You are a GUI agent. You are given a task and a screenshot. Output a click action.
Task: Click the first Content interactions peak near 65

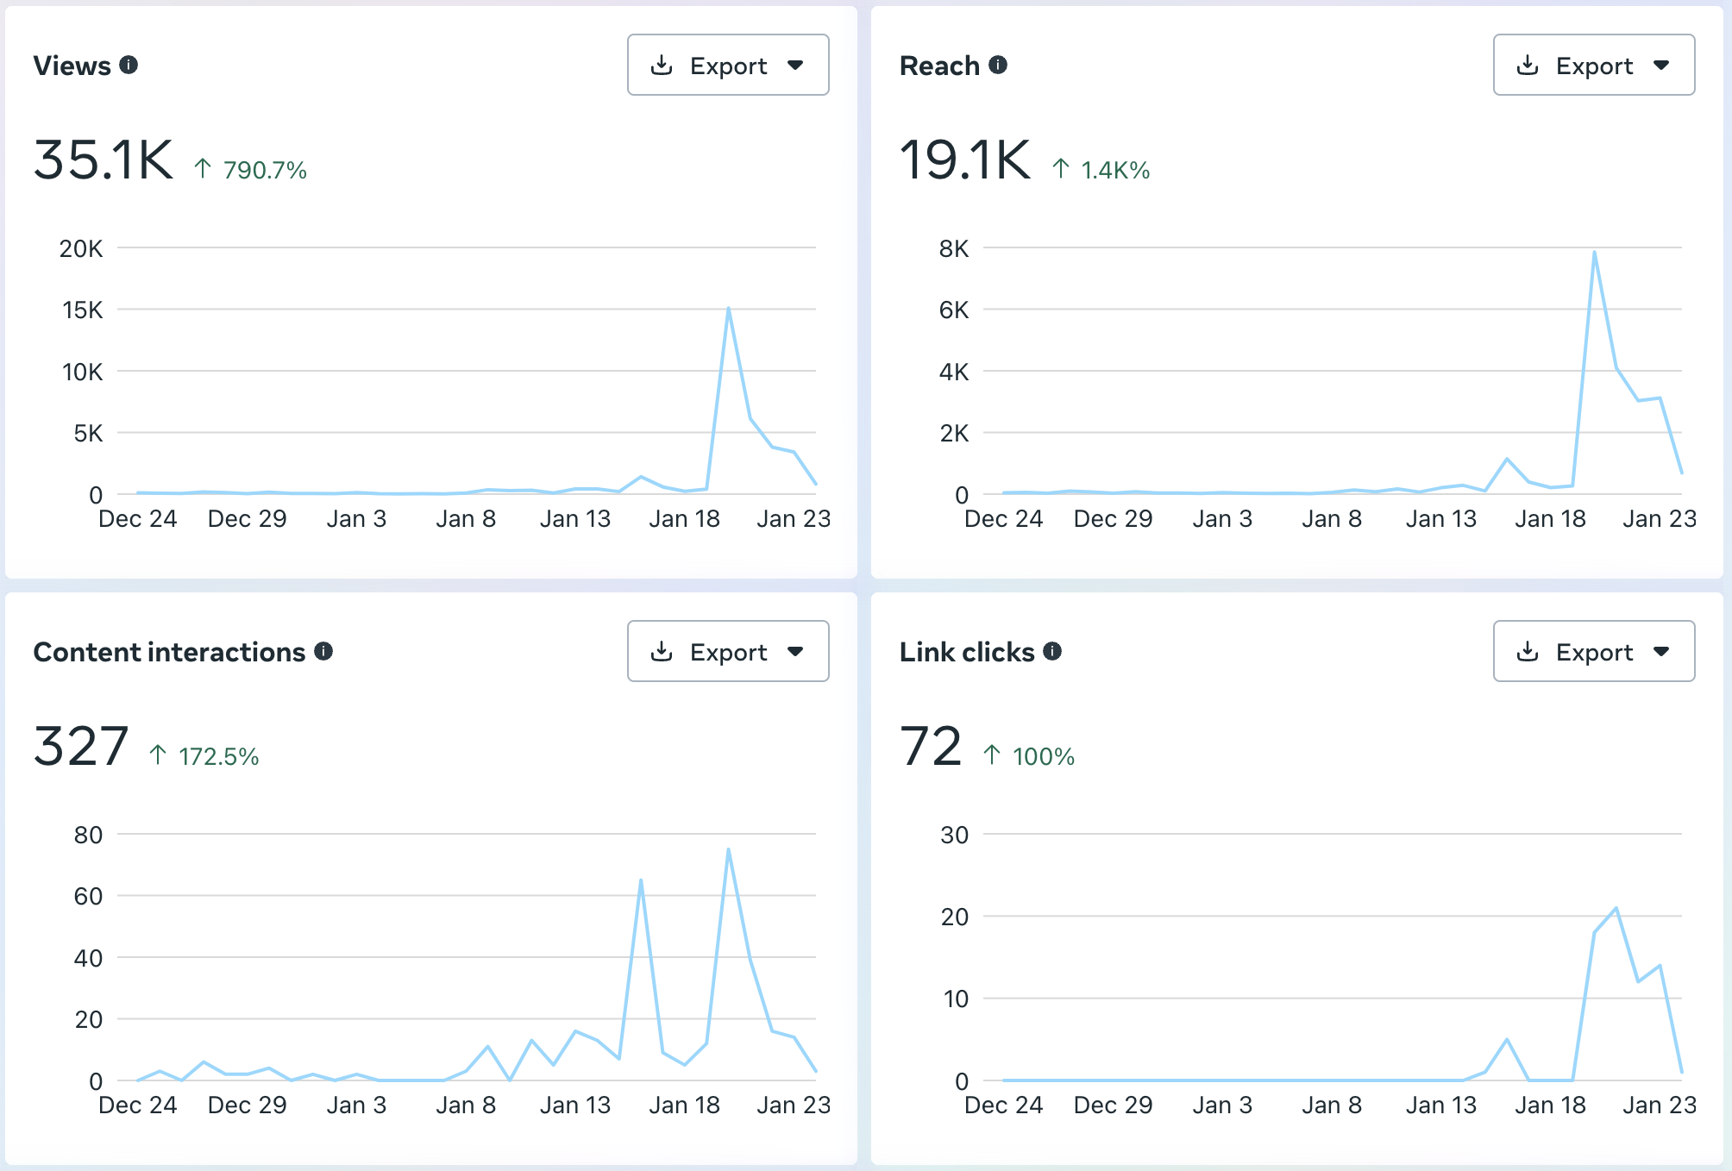click(x=641, y=880)
